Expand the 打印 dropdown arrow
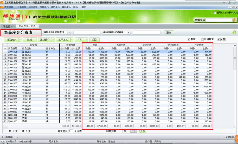Image resolution: width=238 pixels, height=144 pixels. [86, 40]
